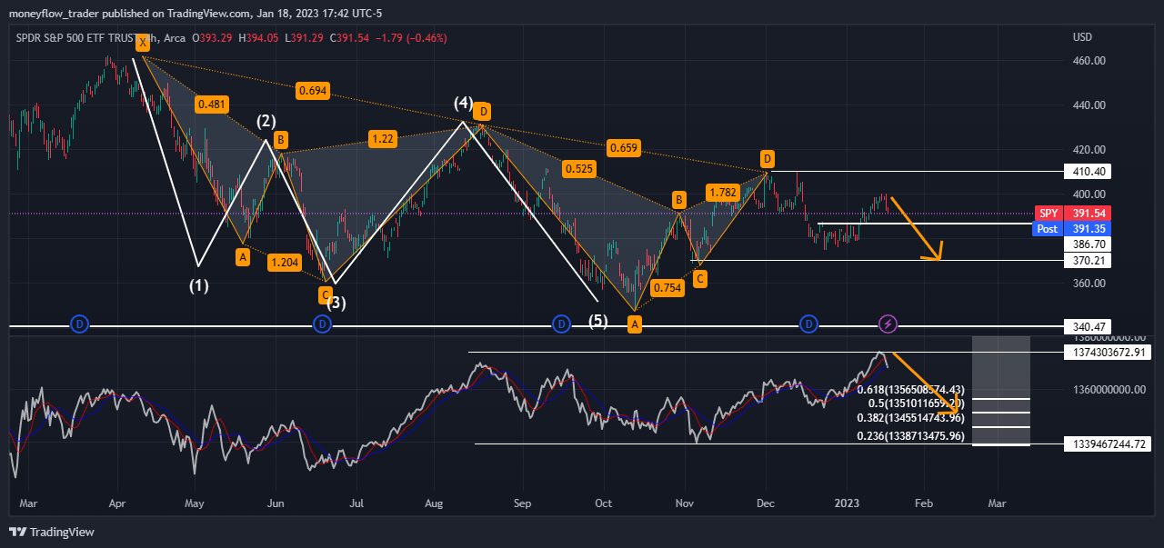Click the 340.47 price level label
The image size is (1164, 548).
point(1088,326)
